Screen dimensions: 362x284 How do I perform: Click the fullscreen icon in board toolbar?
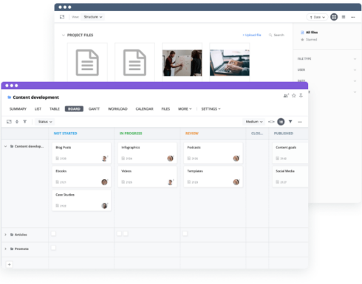point(9,122)
